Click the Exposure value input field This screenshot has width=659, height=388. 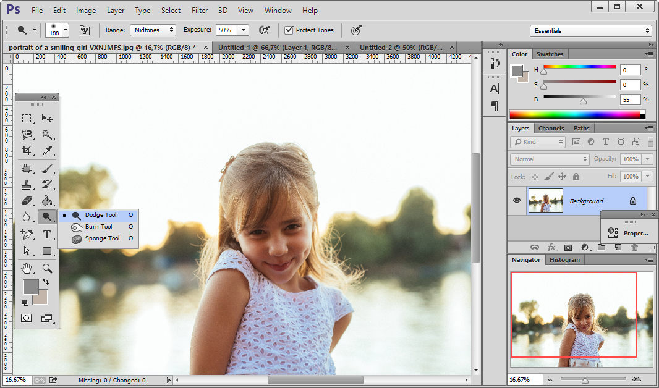click(x=226, y=30)
